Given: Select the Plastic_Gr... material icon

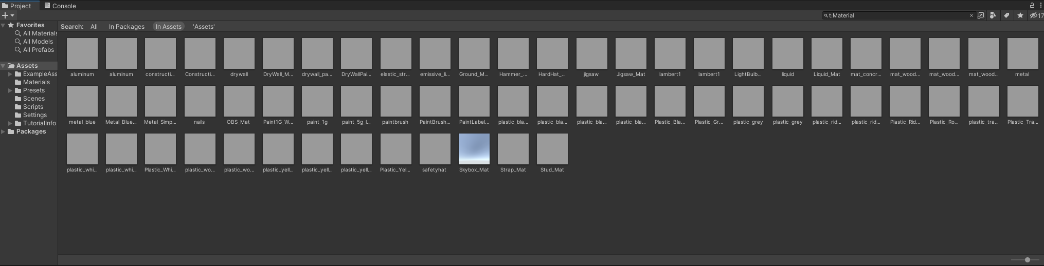Looking at the screenshot, I should [x=709, y=102].
